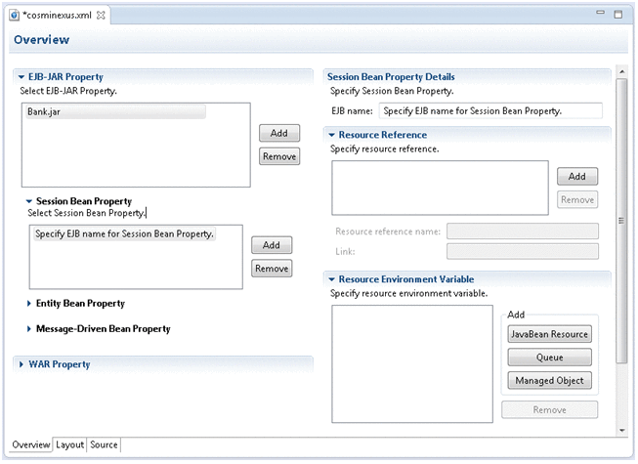The width and height of the screenshot is (638, 464).
Task: Open the Source tab
Action: [104, 445]
